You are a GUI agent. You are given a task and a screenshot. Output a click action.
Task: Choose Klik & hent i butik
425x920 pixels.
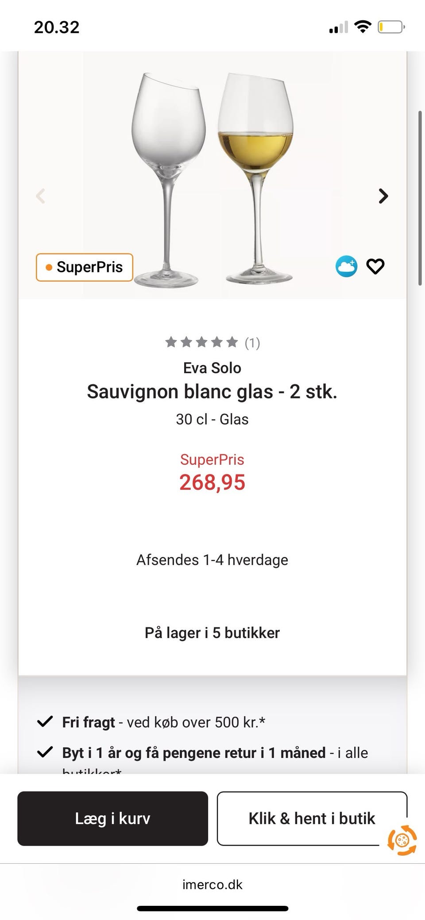pos(312,818)
